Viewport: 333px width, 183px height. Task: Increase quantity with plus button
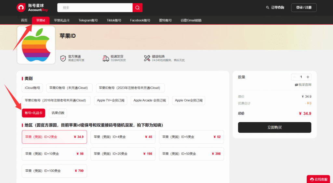click(308, 77)
